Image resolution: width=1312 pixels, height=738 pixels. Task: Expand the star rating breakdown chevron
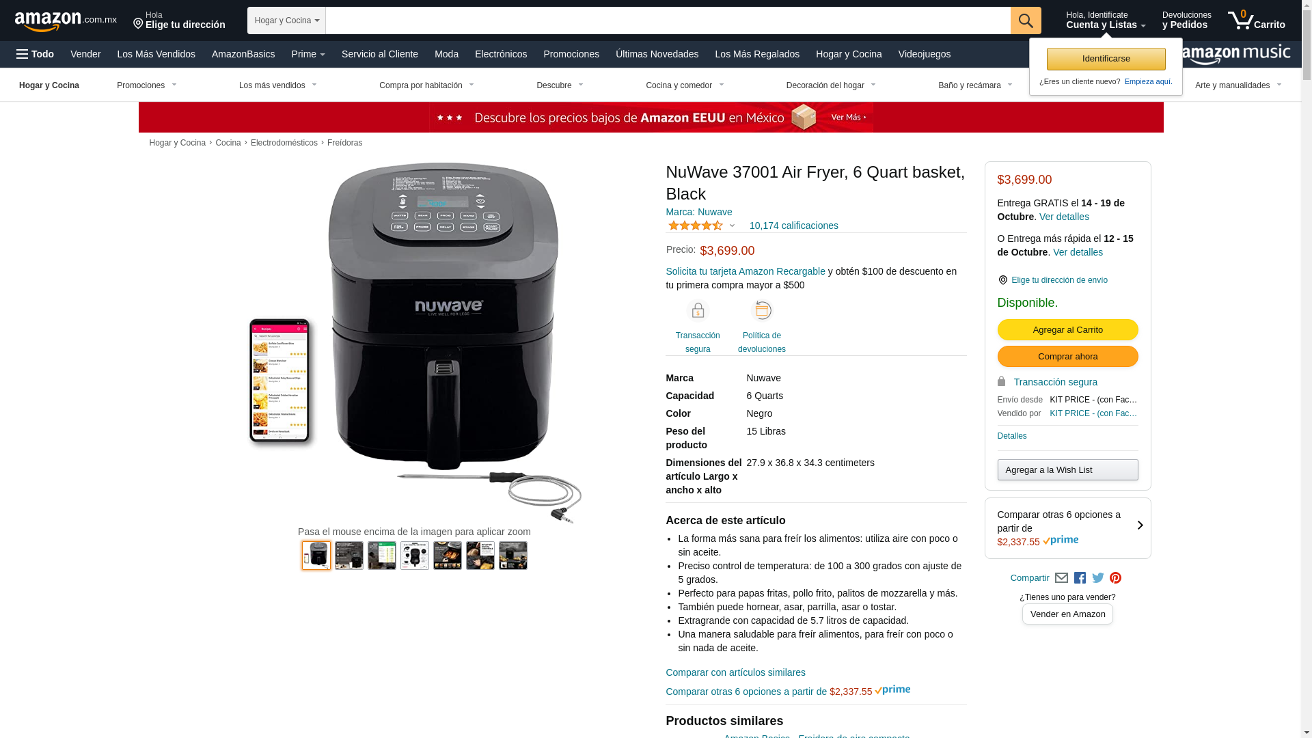pyautogui.click(x=732, y=226)
